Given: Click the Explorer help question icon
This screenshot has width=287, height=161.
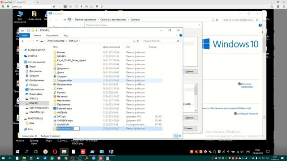Looking at the screenshot, I should pyautogui.click(x=181, y=35).
